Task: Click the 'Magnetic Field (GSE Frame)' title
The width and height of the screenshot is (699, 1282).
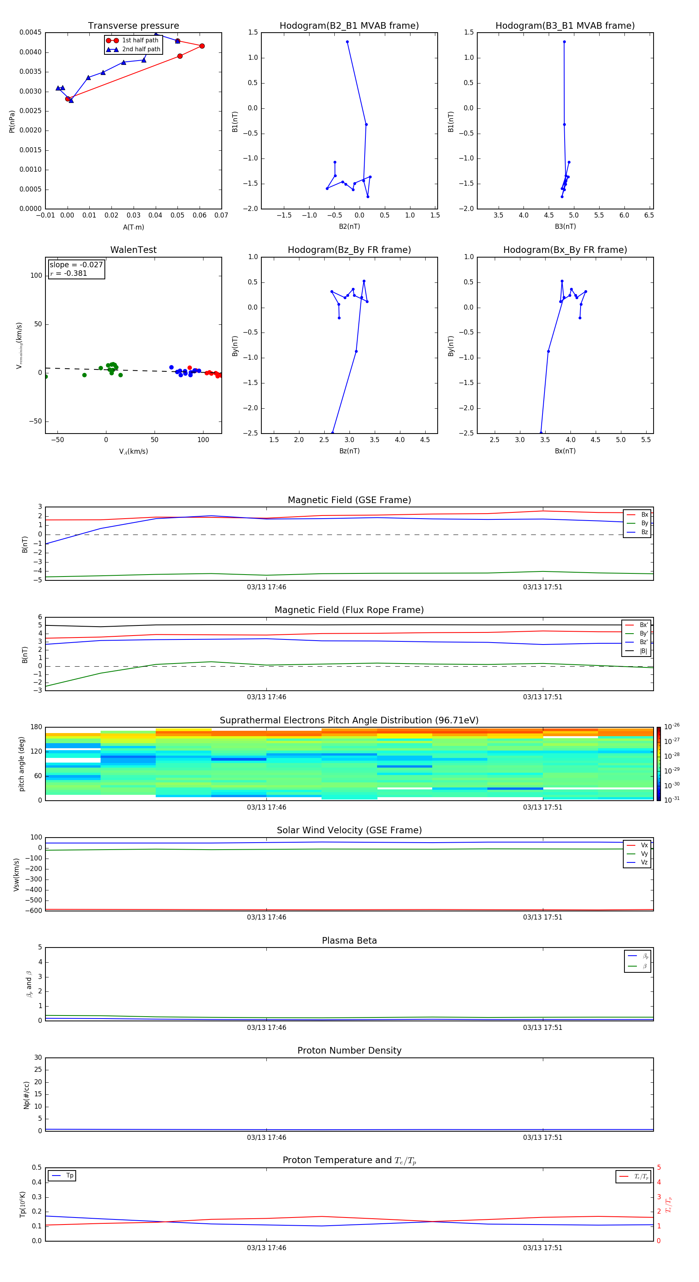Action: [349, 500]
